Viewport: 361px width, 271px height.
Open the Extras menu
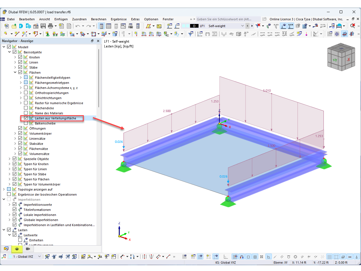click(x=135, y=19)
